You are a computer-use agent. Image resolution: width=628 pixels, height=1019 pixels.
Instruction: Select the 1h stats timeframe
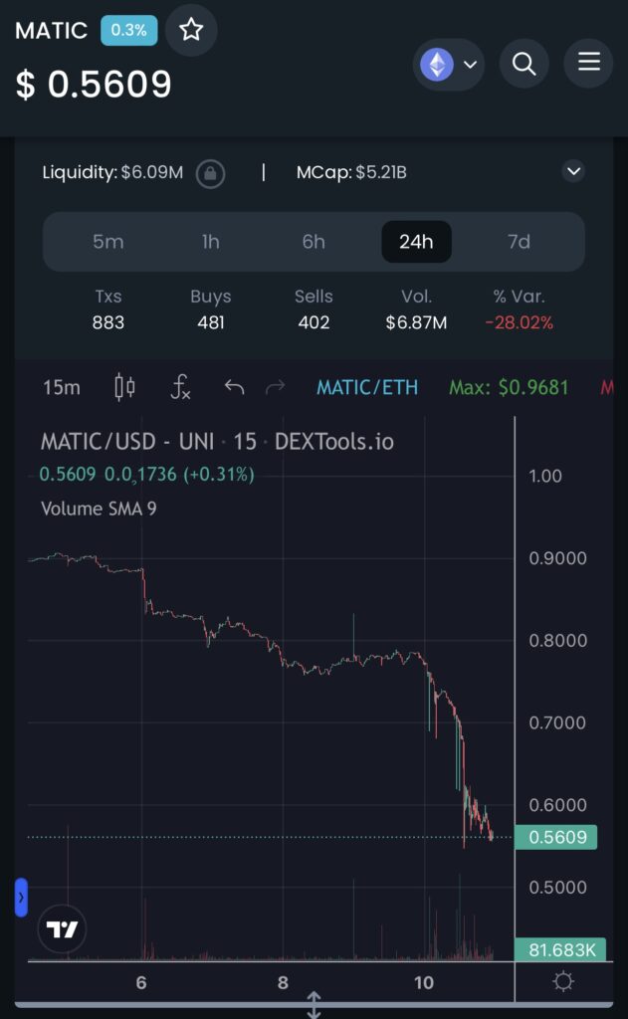click(211, 242)
